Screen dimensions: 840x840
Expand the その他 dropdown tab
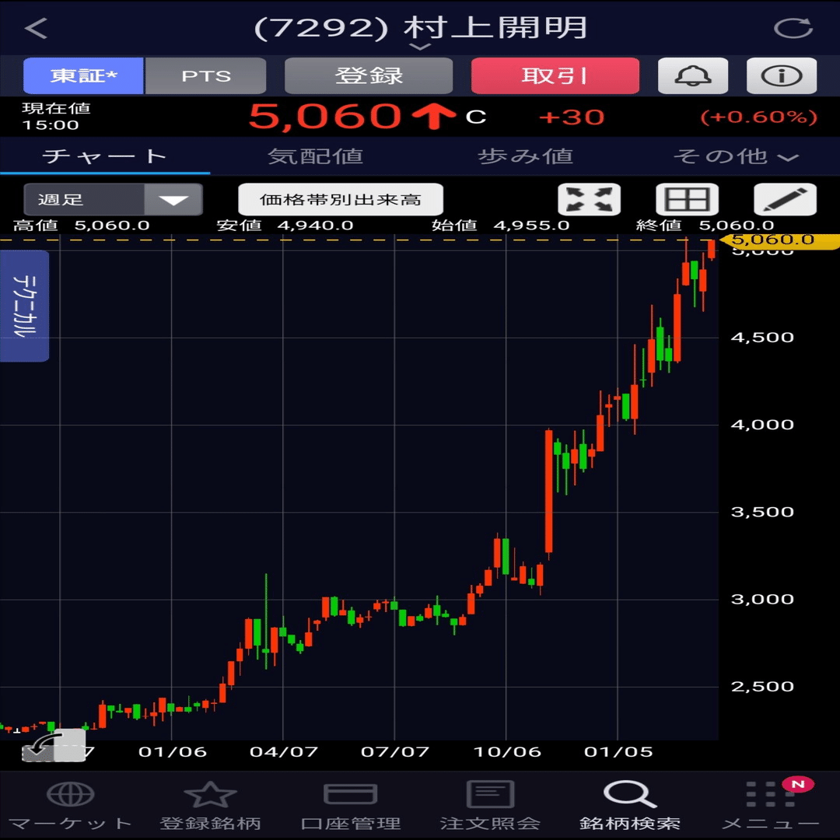click(x=735, y=156)
